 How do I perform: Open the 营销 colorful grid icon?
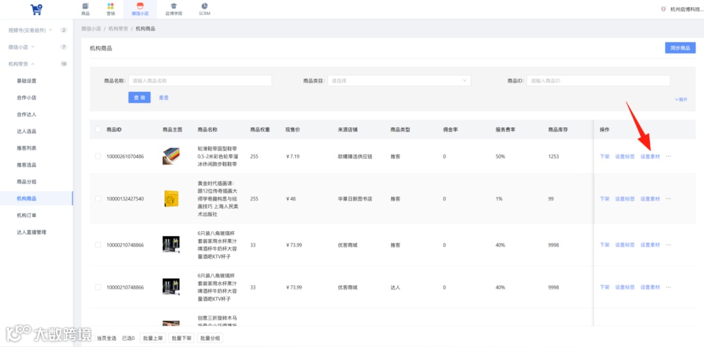tap(110, 6)
